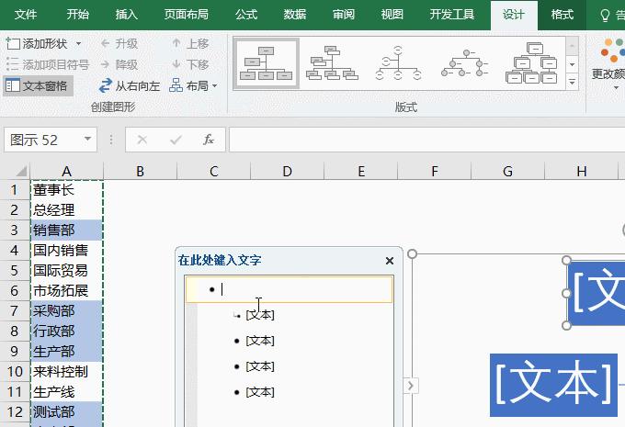Select the lower-left [文本] SmartArt shape
The height and width of the screenshot is (427, 625).
click(x=553, y=385)
